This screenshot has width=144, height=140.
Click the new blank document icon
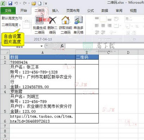click(40, 3)
